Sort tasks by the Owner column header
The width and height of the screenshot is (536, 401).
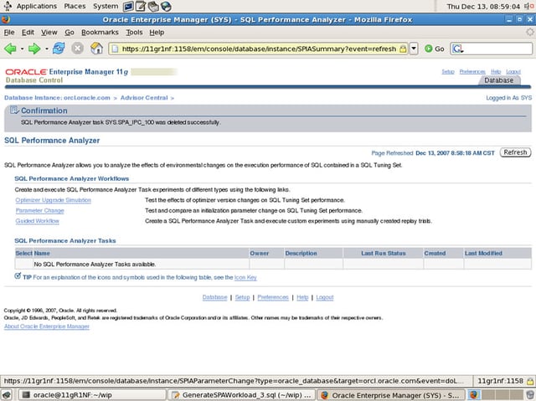pos(260,254)
